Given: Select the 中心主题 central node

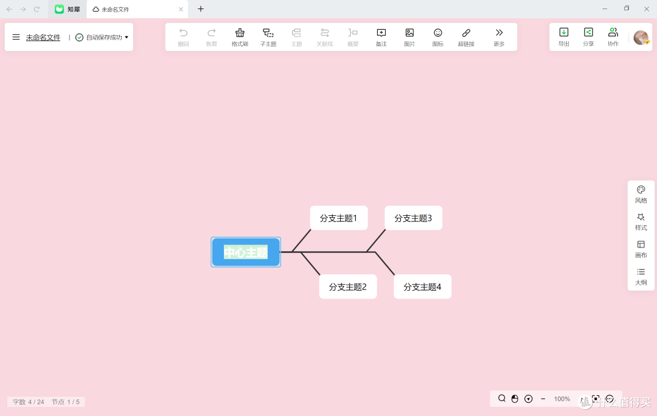Looking at the screenshot, I should point(246,252).
